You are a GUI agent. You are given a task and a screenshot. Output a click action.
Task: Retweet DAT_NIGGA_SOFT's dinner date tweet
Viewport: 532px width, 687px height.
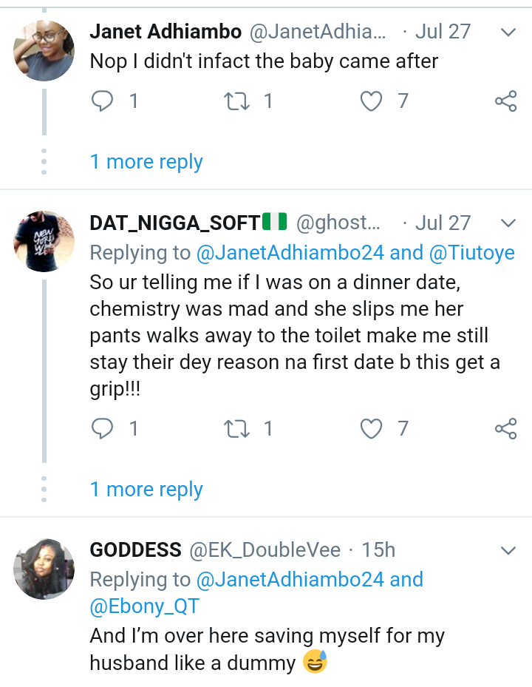coord(237,428)
